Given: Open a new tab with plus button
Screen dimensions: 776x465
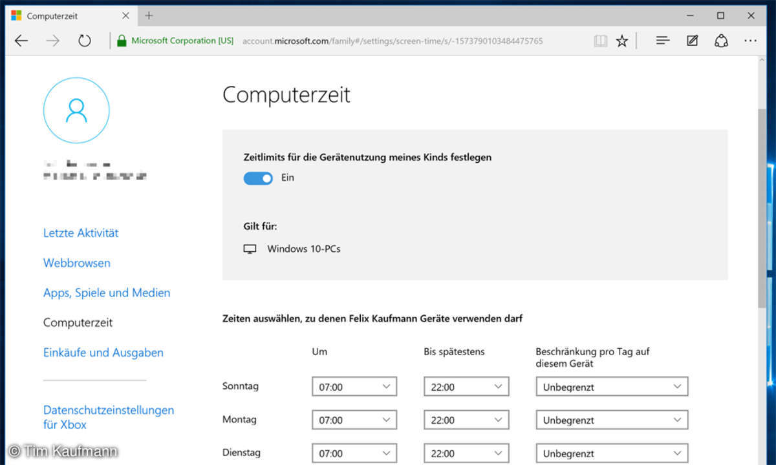Looking at the screenshot, I should coord(149,15).
